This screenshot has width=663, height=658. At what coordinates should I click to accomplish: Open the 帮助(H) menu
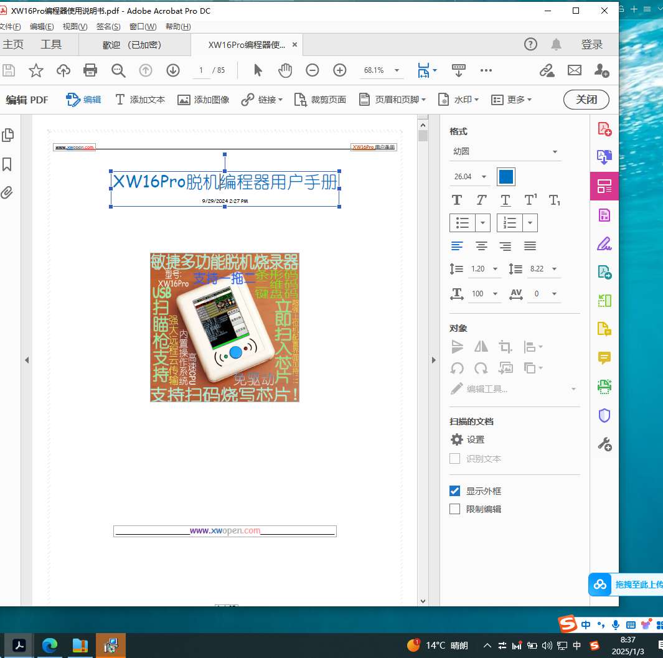pyautogui.click(x=178, y=27)
